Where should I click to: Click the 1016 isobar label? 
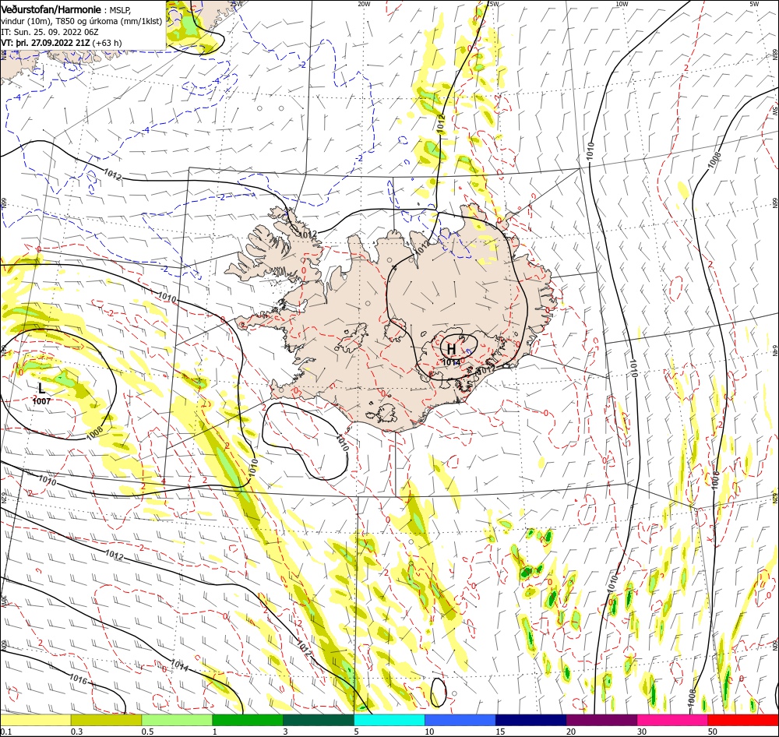[x=78, y=679]
